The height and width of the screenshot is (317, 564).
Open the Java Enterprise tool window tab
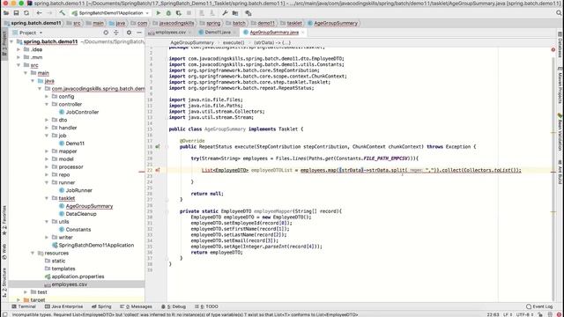[63, 306]
